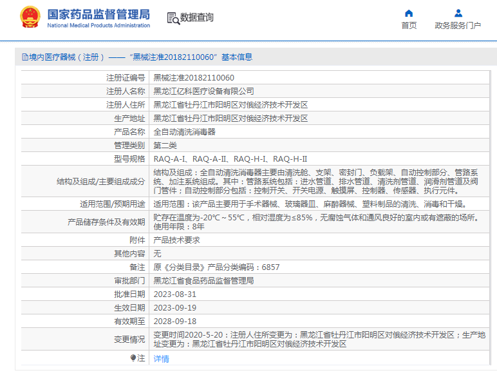Click attachment value 产品技术要求
497x375 pixels.
pos(176,240)
